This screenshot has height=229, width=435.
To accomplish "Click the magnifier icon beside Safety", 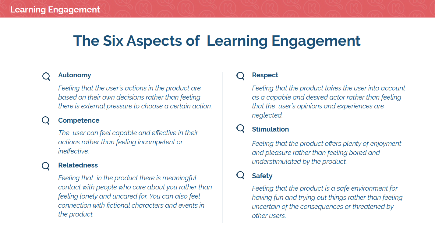I will [241, 175].
